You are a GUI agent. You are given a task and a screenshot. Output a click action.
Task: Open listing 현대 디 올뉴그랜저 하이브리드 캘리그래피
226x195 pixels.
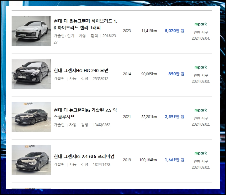(86, 24)
